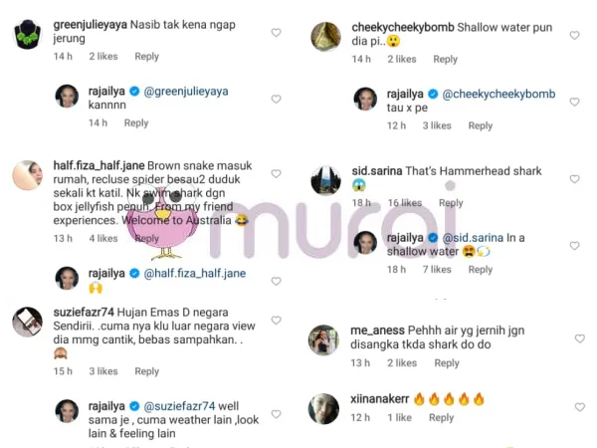The image size is (597, 448).
Task: Toggle like on rajailya's 'kannnn' reply
Action: pos(276,100)
